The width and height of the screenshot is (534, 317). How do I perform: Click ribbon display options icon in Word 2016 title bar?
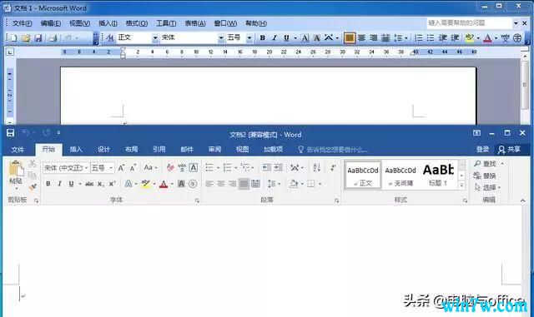pyautogui.click(x=476, y=133)
